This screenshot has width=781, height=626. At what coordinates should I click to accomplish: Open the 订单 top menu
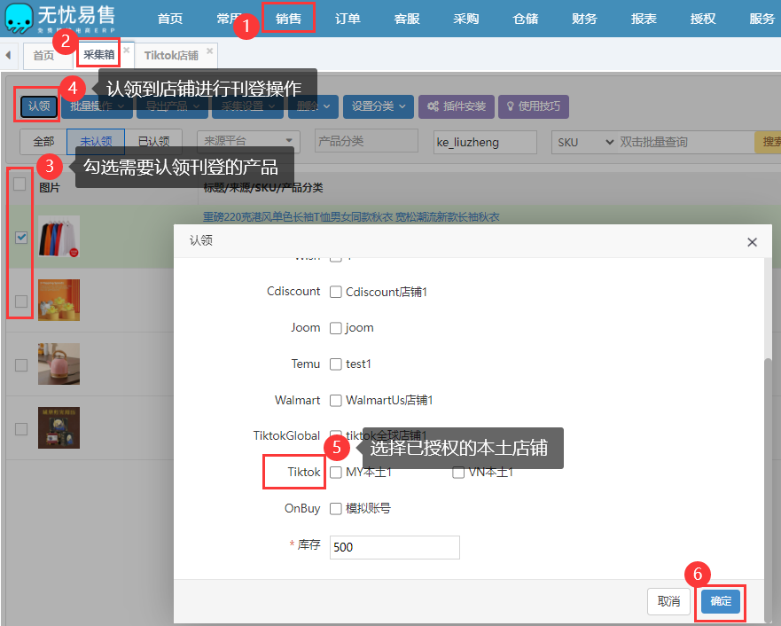pyautogui.click(x=348, y=19)
